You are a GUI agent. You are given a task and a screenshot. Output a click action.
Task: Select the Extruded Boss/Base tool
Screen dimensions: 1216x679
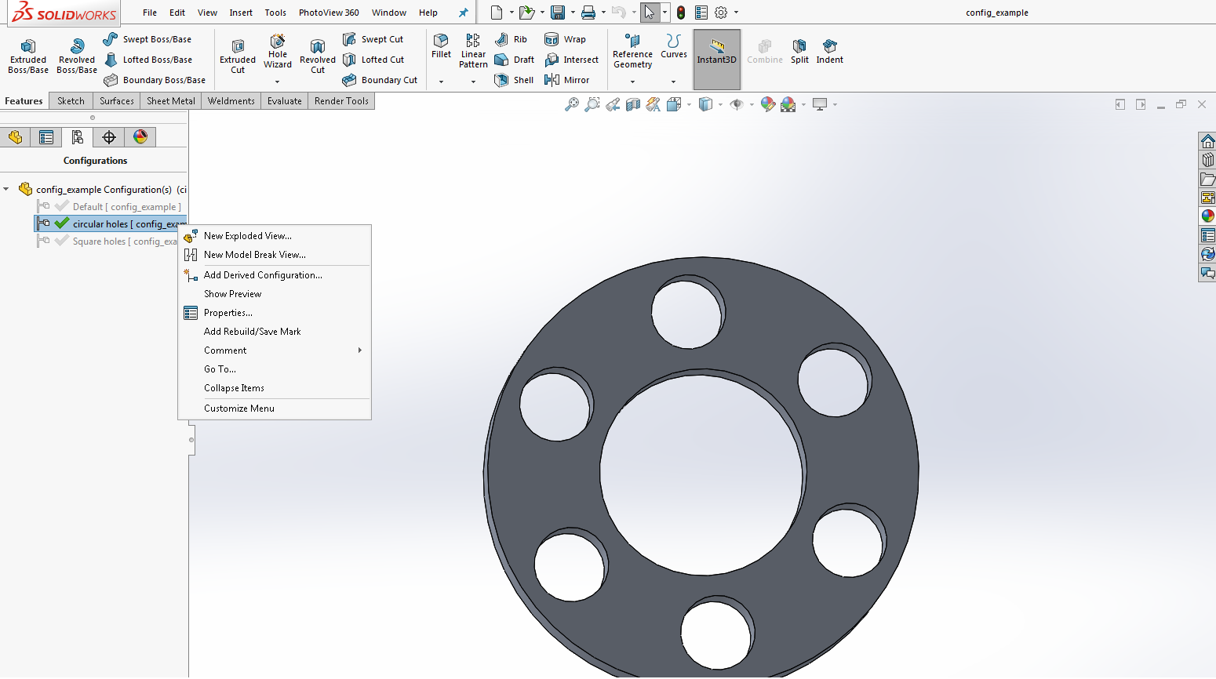click(x=28, y=56)
